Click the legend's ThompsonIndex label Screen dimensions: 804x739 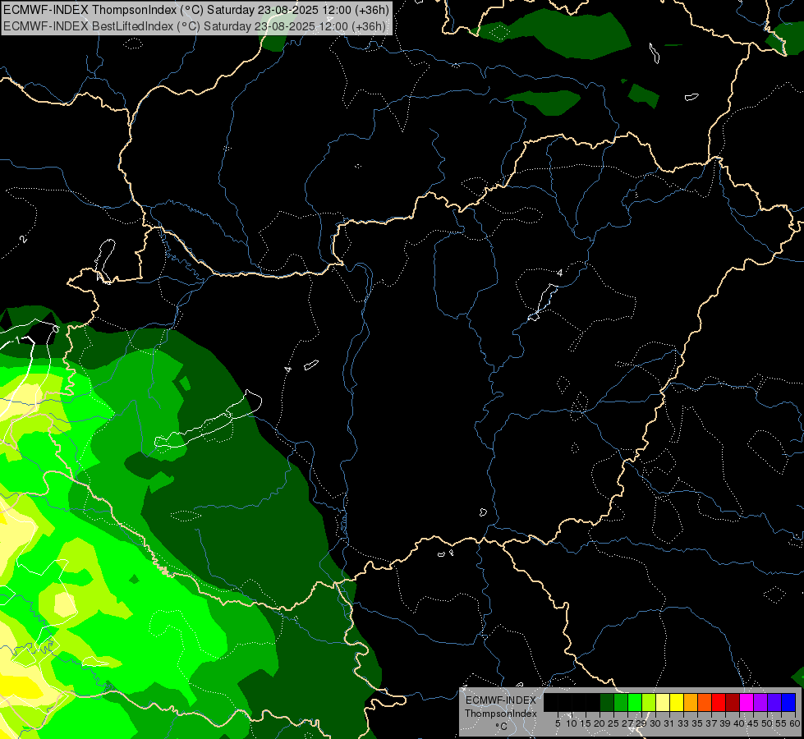[501, 714]
